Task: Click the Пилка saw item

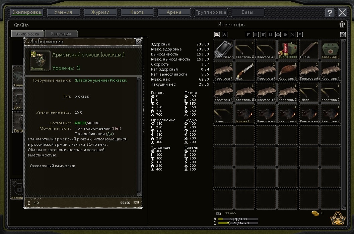Action: [x=309, y=49]
